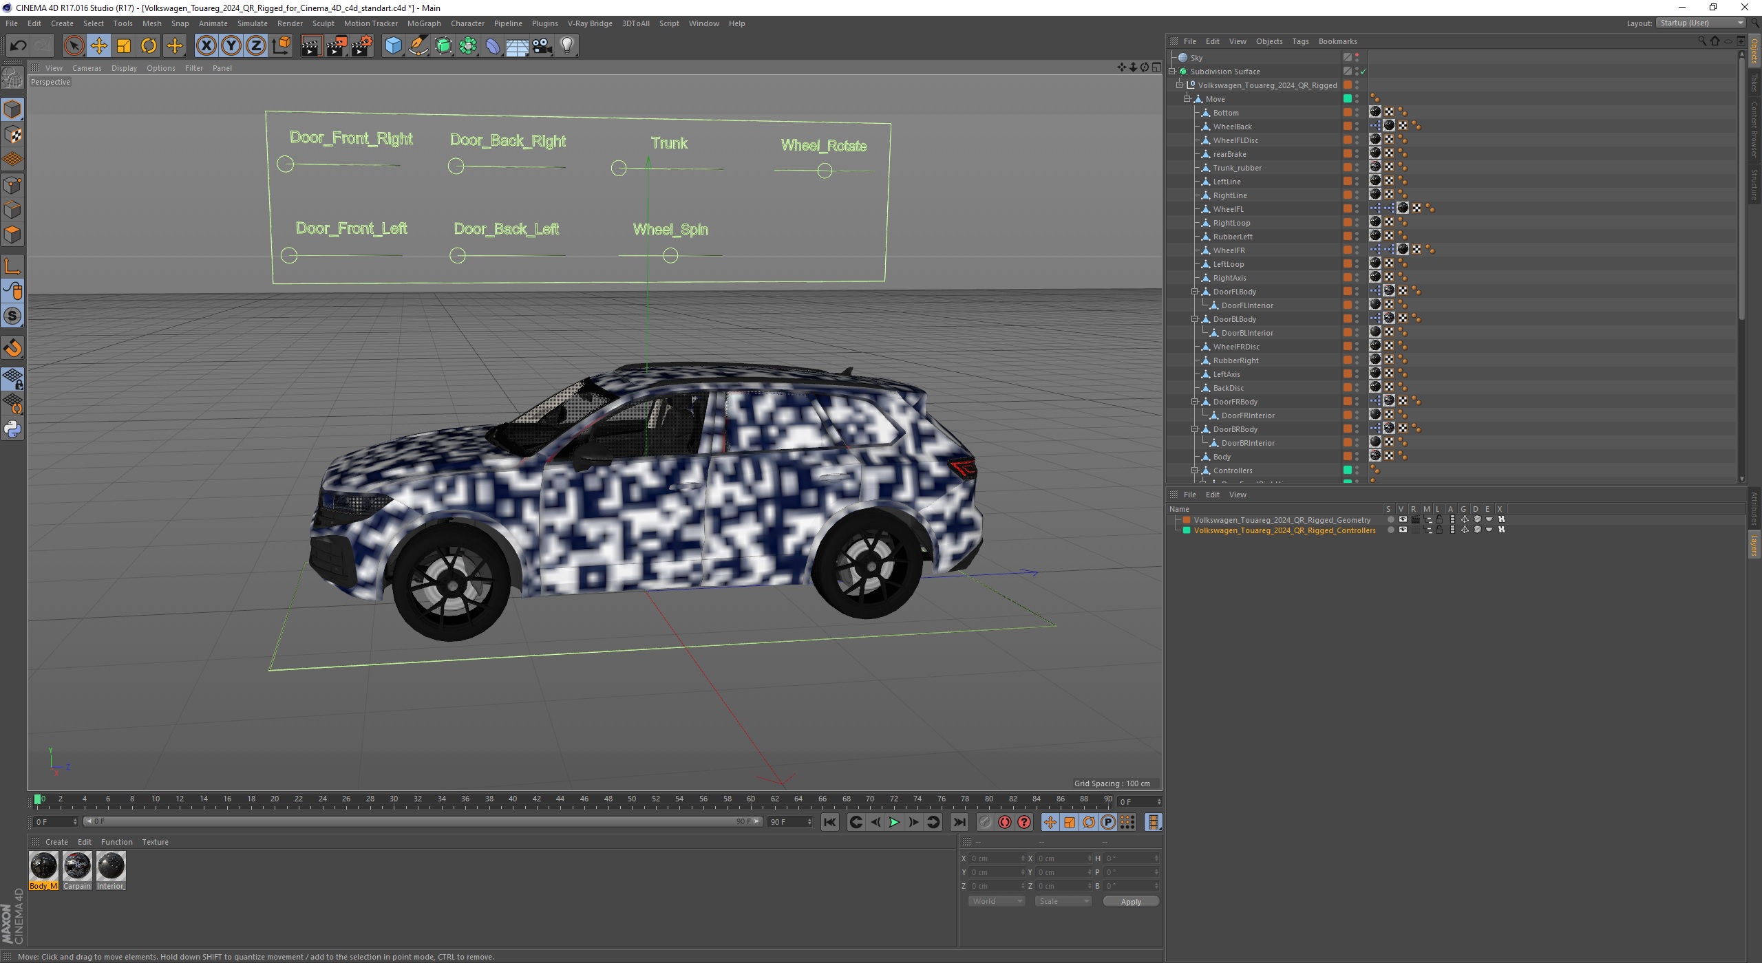Image resolution: width=1762 pixels, height=963 pixels.
Task: Select the Rotate tool icon
Action: 149,46
